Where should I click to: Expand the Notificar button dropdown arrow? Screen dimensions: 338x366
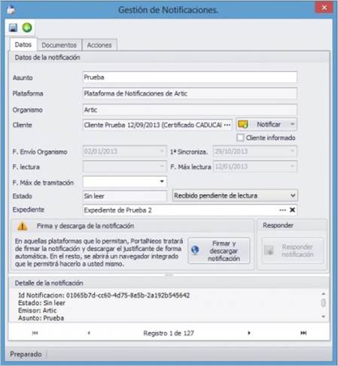pos(292,124)
